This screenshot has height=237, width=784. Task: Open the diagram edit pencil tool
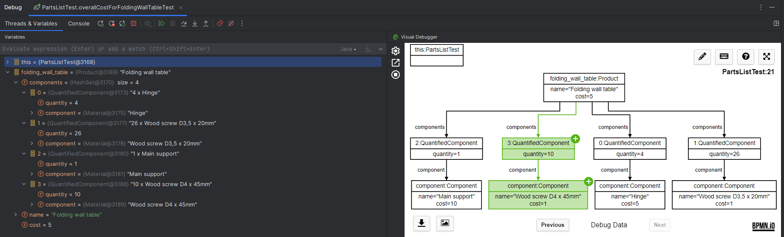702,56
